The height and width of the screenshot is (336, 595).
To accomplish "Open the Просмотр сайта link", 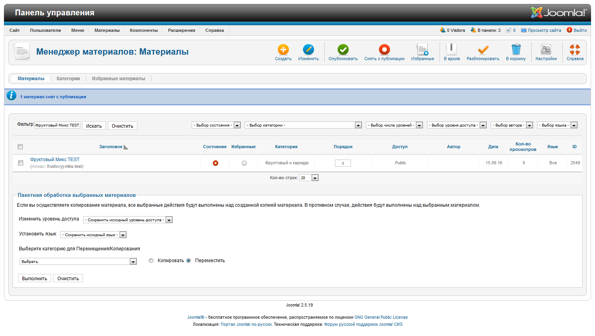I will [545, 30].
